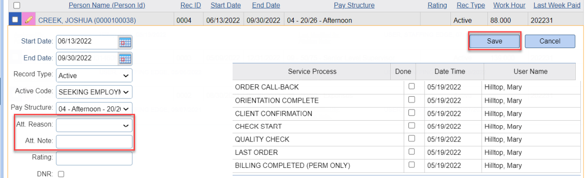Sort by Person Name (Person Id) column
This screenshot has width=585, height=178.
(107, 6)
